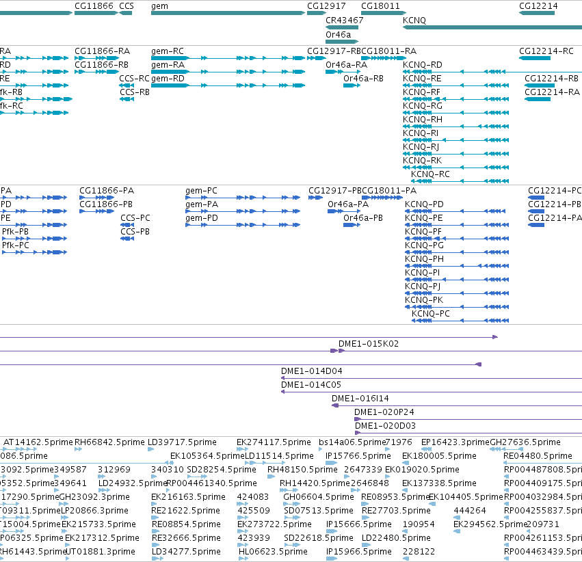Select transcript KCNQ-RE

click(455, 85)
